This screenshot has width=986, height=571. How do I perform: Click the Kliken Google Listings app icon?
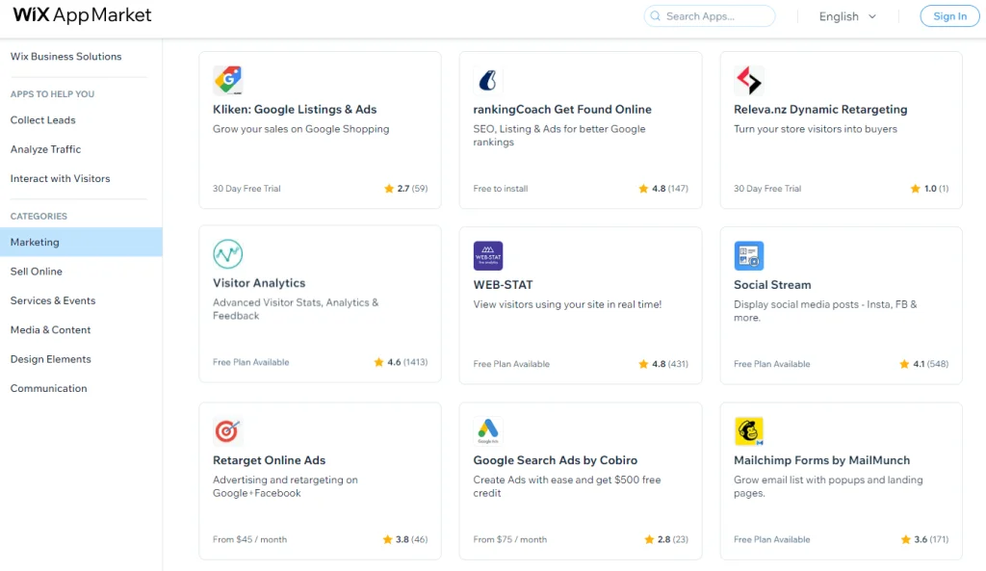227,80
